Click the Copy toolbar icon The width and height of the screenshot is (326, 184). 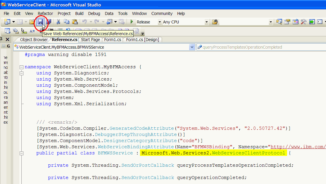[x=66, y=22]
